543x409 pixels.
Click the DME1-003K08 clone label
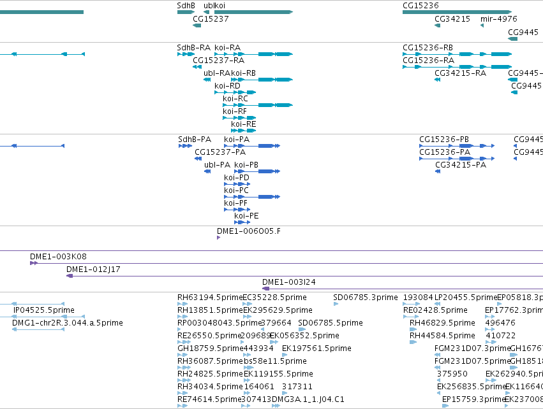pyautogui.click(x=58, y=257)
